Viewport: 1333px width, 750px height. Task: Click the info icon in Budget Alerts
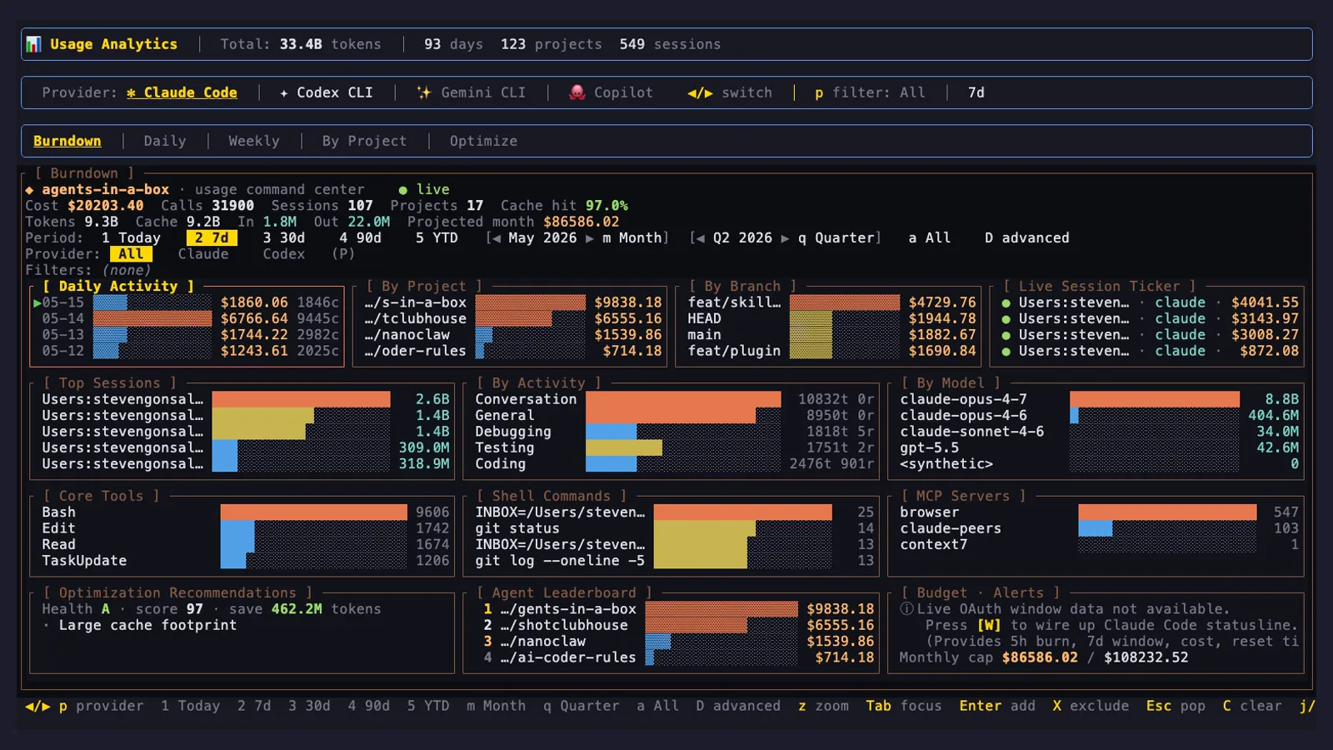(x=906, y=609)
